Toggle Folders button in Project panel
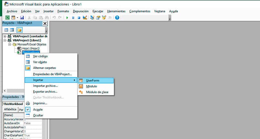Screen dimensions: 260x139 click(x=19, y=30)
